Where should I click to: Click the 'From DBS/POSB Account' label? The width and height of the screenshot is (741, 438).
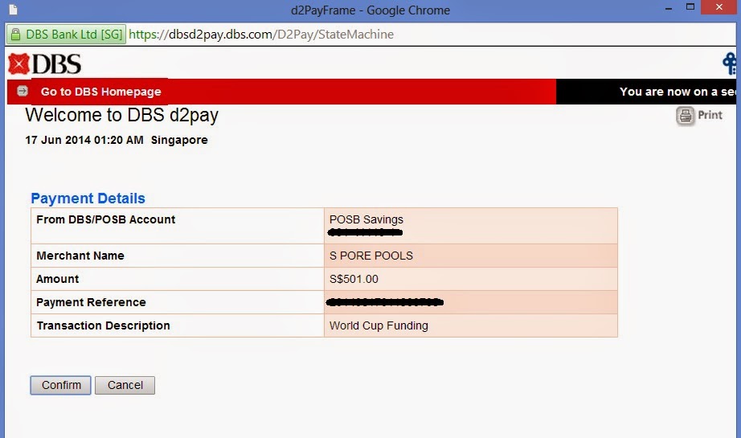pyautogui.click(x=106, y=219)
